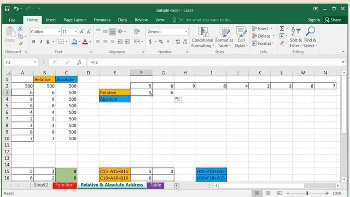Save the workbook with the floppy disk icon

click(x=7, y=9)
